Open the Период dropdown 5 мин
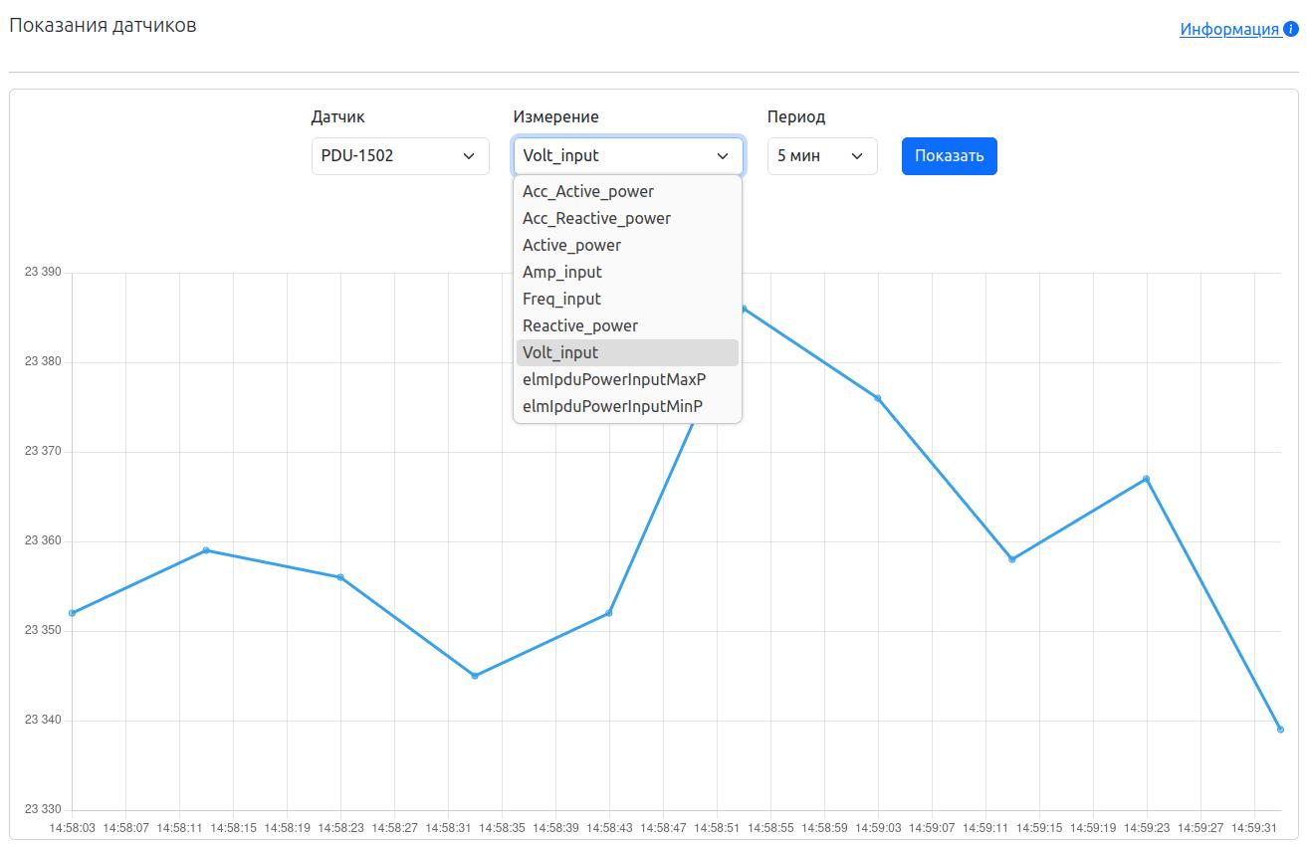1307x845 pixels. (821, 156)
